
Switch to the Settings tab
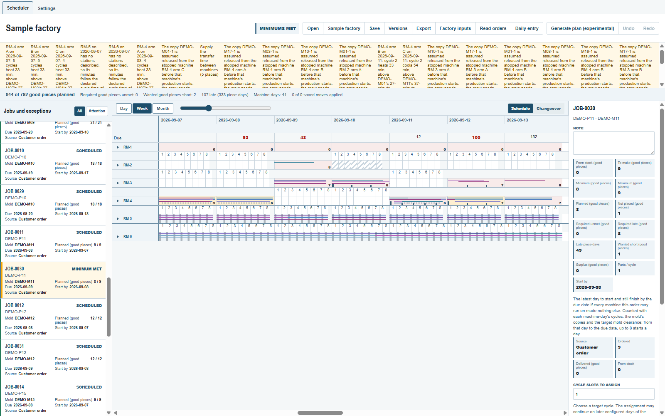(47, 8)
